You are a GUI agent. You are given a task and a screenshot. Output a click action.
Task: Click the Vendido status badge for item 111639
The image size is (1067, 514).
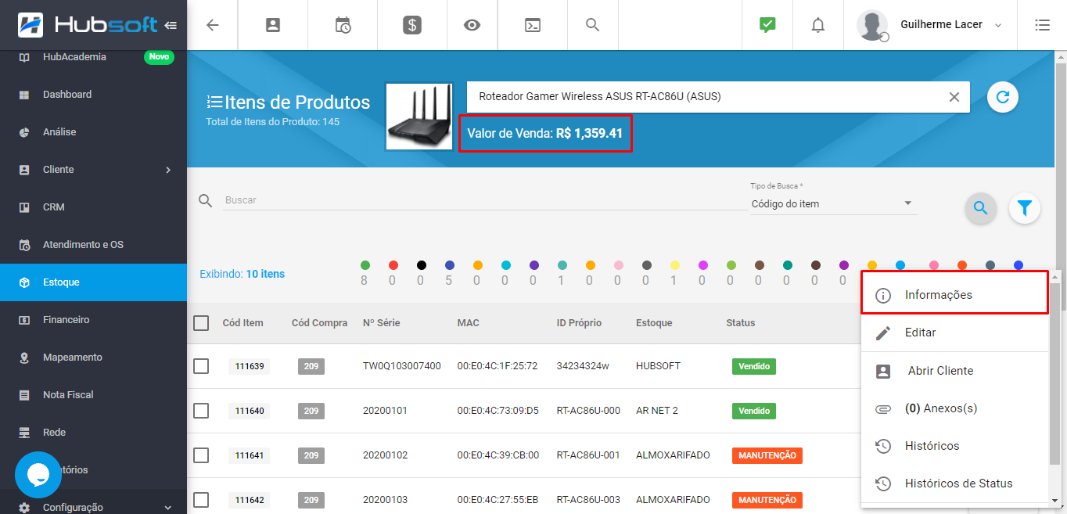(x=754, y=366)
